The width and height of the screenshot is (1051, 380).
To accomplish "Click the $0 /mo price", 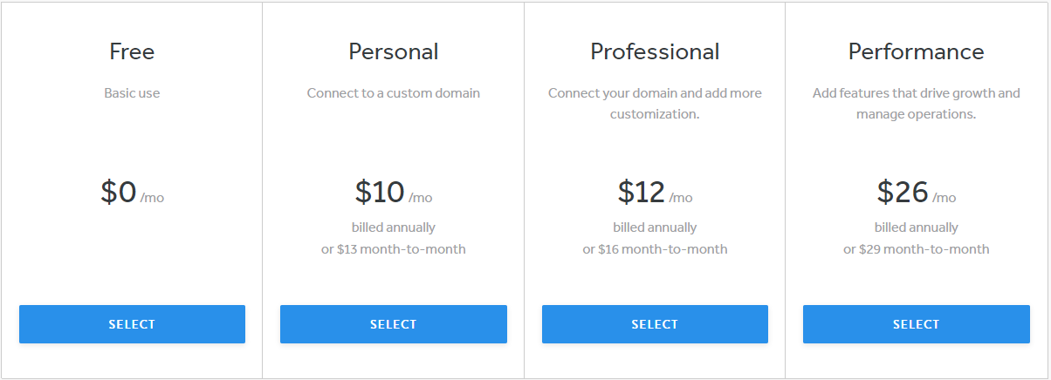I will tap(132, 193).
